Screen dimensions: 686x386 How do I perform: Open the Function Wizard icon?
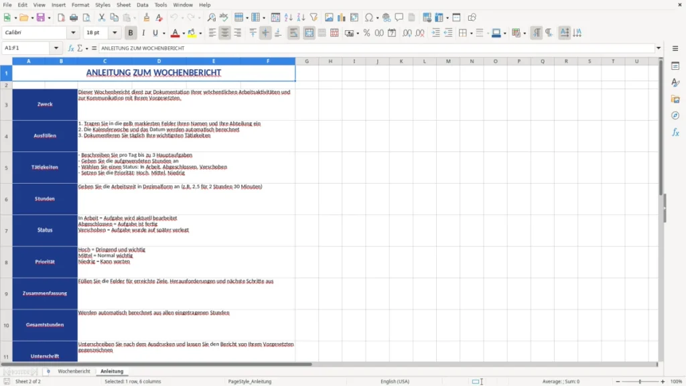(71, 48)
